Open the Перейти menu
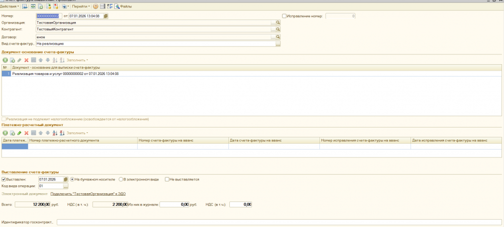 (x=81, y=6)
